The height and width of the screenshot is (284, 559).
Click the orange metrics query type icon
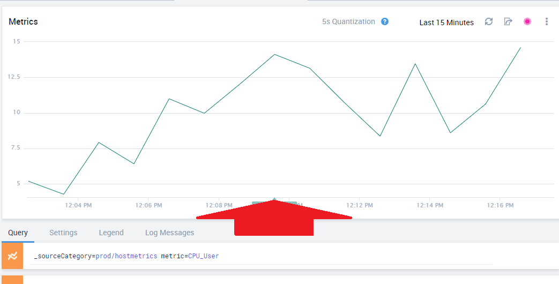pyautogui.click(x=12, y=256)
